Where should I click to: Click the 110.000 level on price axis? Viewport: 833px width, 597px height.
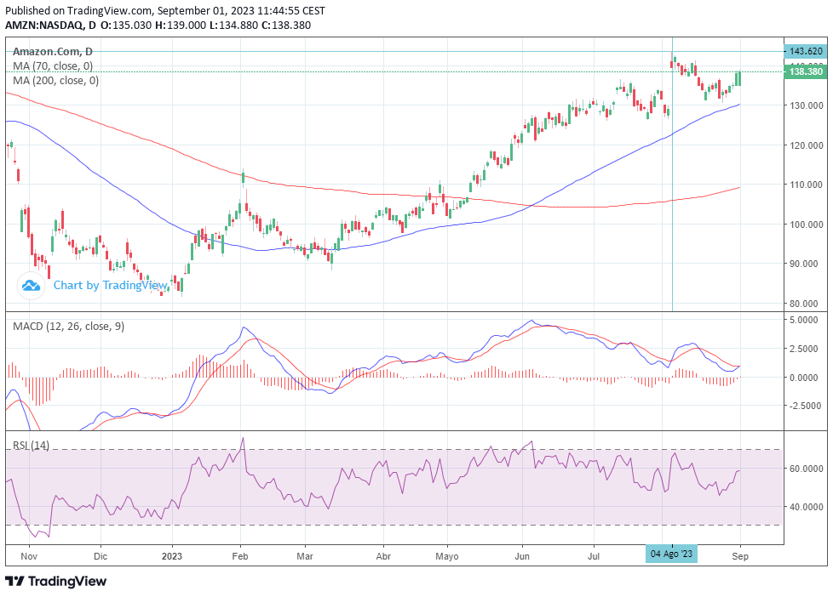point(805,185)
